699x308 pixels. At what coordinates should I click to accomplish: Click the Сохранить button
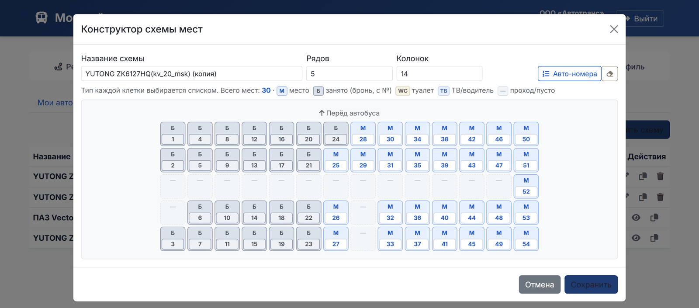click(591, 284)
